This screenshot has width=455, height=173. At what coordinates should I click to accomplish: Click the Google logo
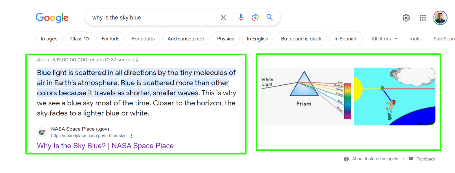[x=52, y=18]
